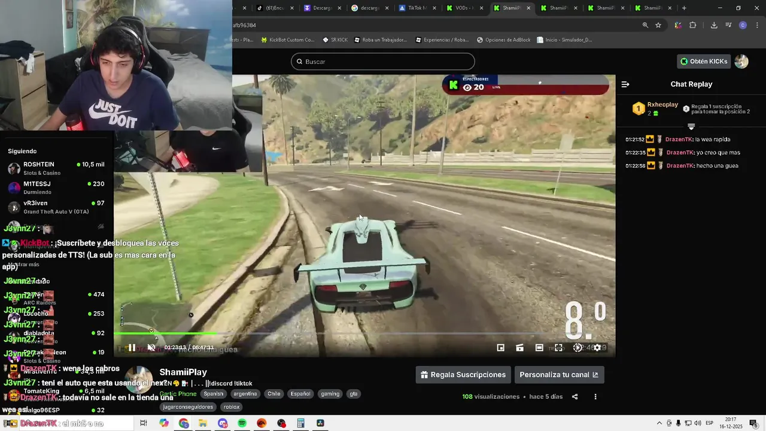Image resolution: width=766 pixels, height=431 pixels.
Task: Click Personaliza tu canal button
Action: click(x=559, y=375)
